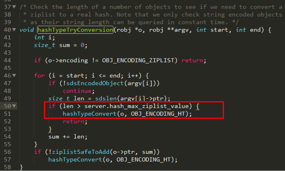Place cursor on OBJ_ENCODING_ZIPLIST constant
The image size is (285, 171).
[138, 60]
